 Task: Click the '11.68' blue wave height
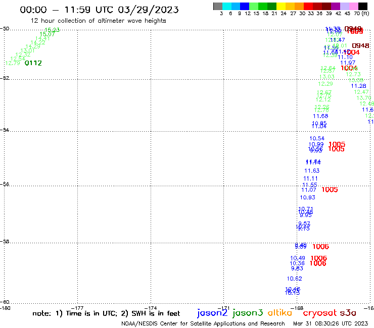320,116
